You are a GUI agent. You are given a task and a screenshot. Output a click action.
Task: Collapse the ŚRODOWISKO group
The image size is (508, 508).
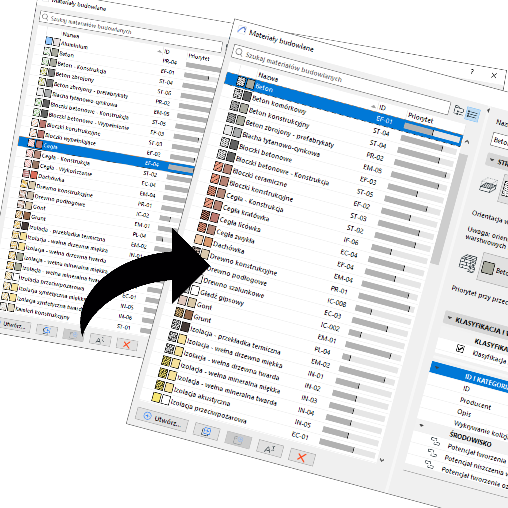[x=421, y=425]
